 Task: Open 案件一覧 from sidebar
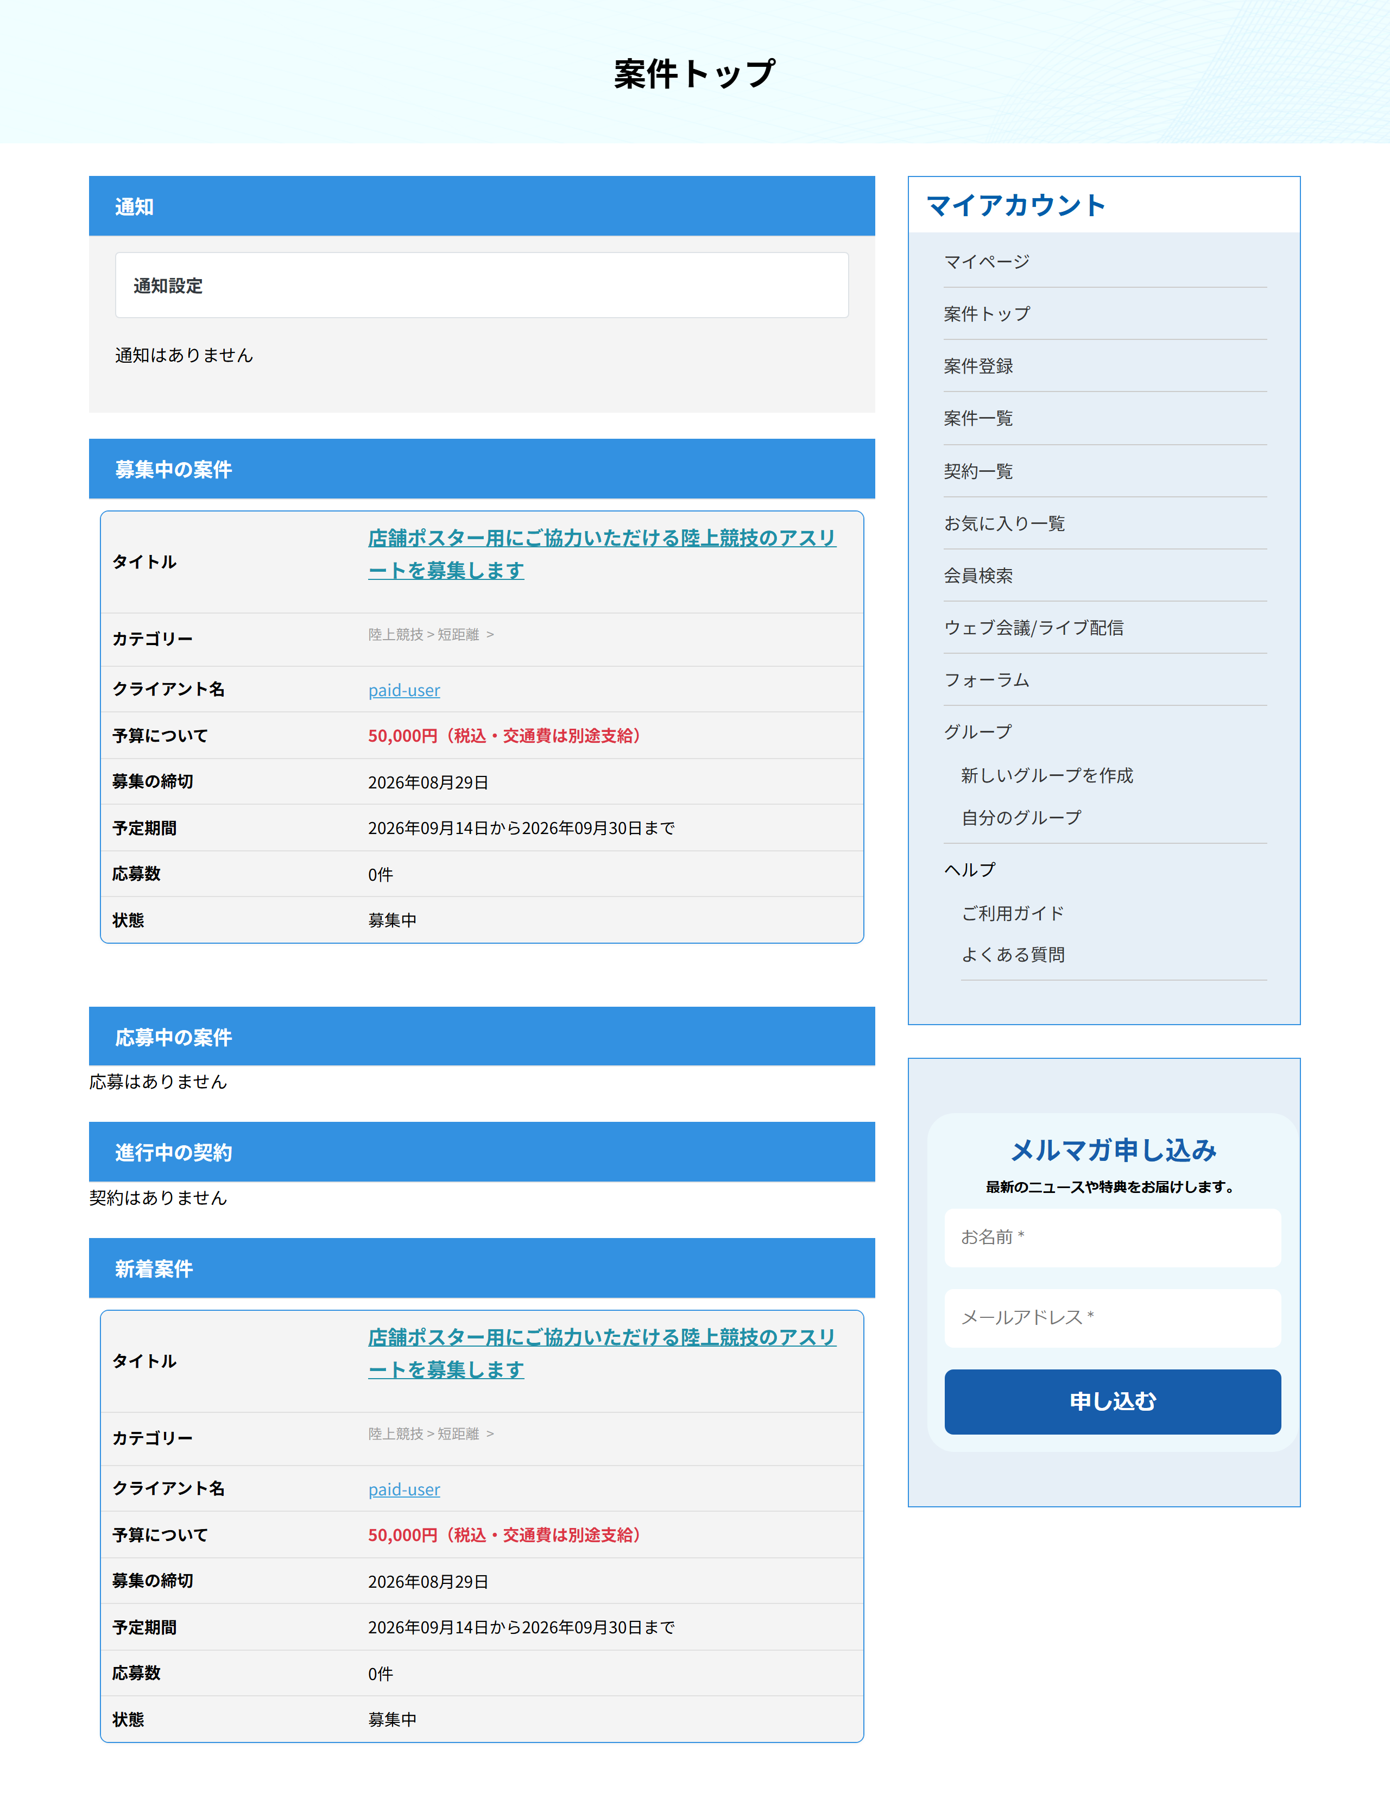(x=978, y=418)
